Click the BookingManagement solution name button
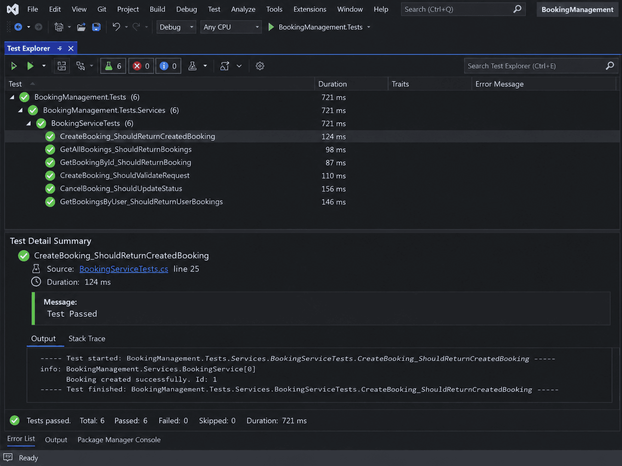622x466 pixels. [x=577, y=9]
